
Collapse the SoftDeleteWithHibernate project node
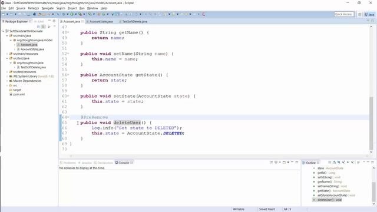(x=4, y=31)
